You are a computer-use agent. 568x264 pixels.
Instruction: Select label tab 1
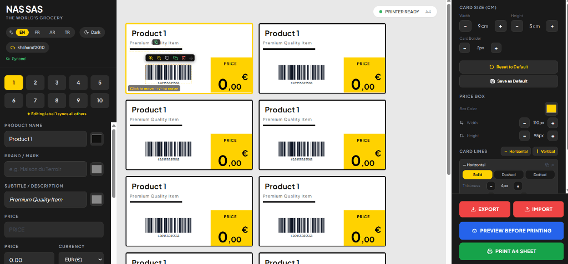pos(14,83)
